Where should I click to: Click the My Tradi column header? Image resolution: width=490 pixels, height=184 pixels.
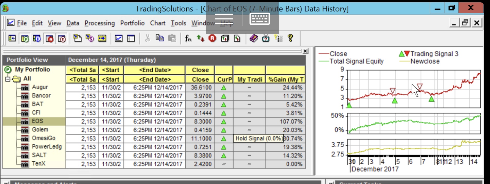[x=250, y=79]
